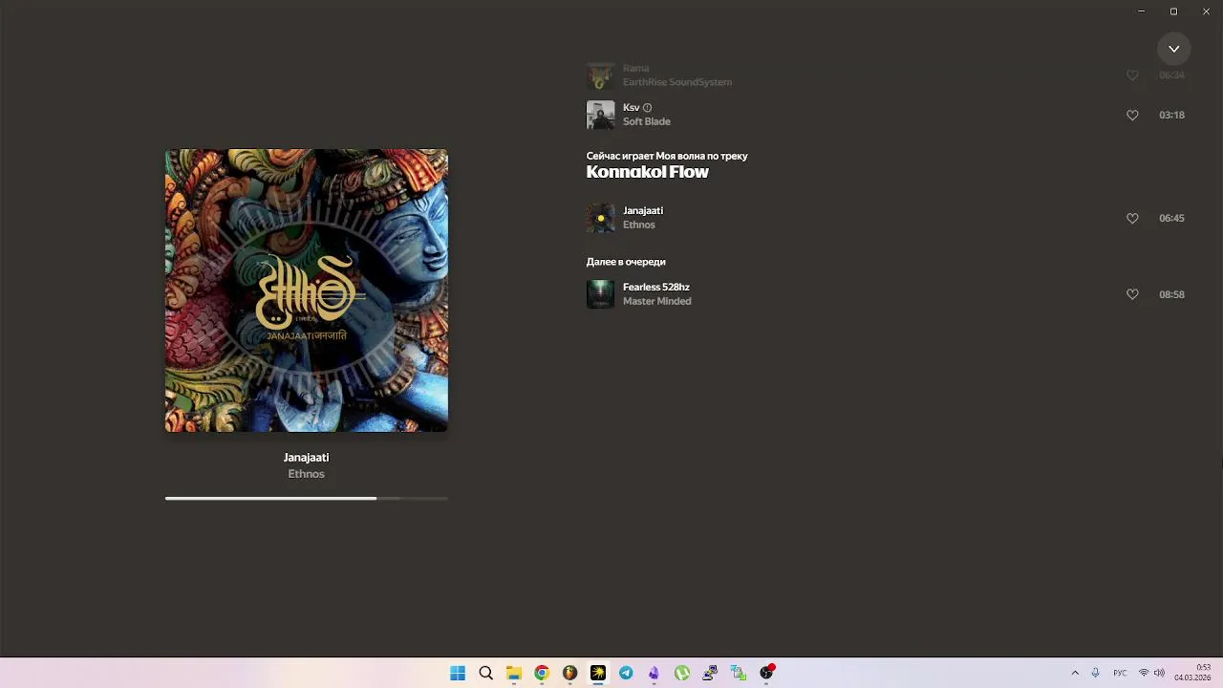1223x688 pixels.
Task: Like the track Janajaati with its heart icon
Action: pos(1132,218)
